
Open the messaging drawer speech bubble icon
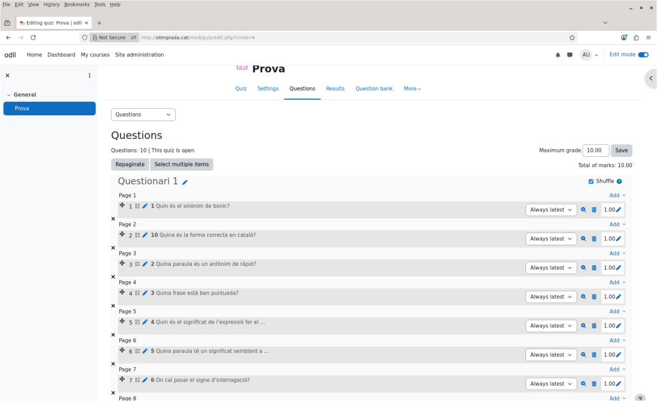[x=570, y=55]
